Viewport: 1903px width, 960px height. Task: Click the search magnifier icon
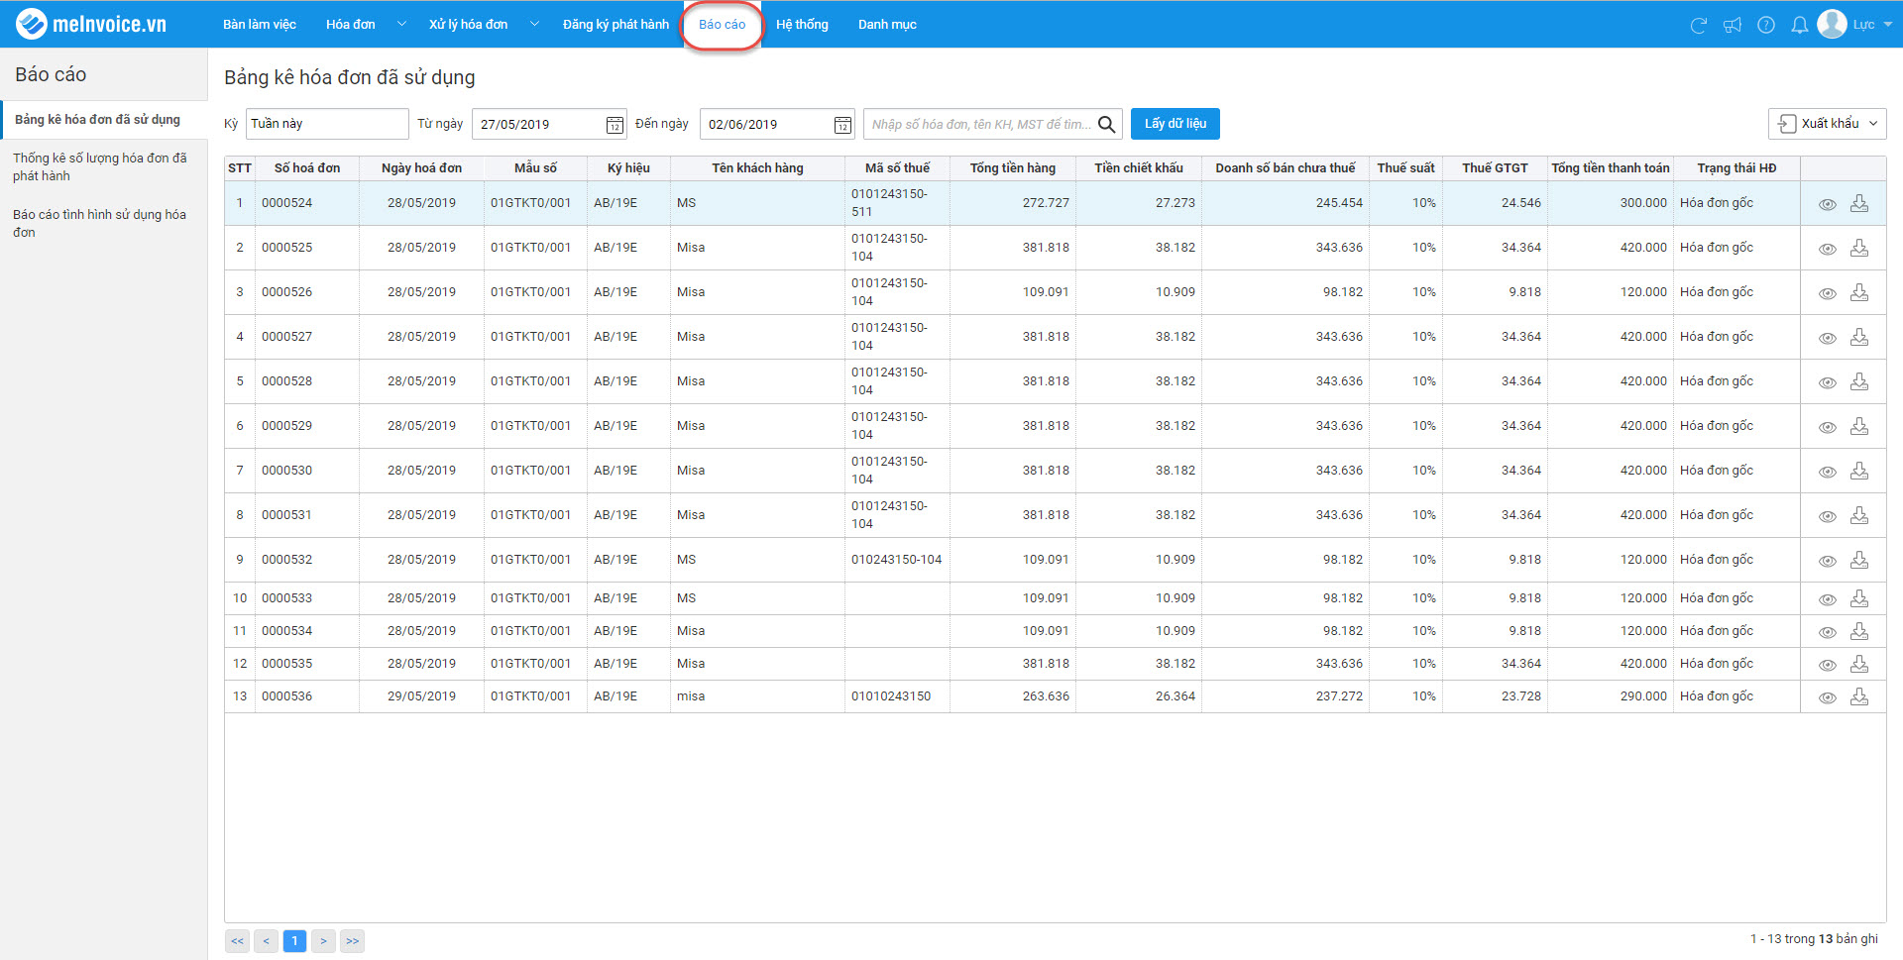[1107, 124]
